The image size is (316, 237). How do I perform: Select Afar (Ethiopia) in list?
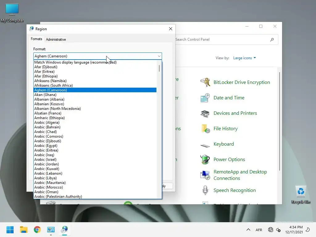[x=95, y=76]
